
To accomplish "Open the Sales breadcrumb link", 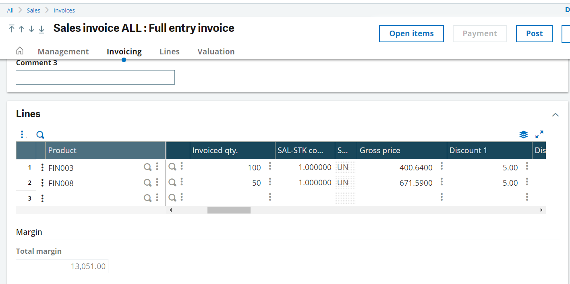I will click(x=33, y=10).
